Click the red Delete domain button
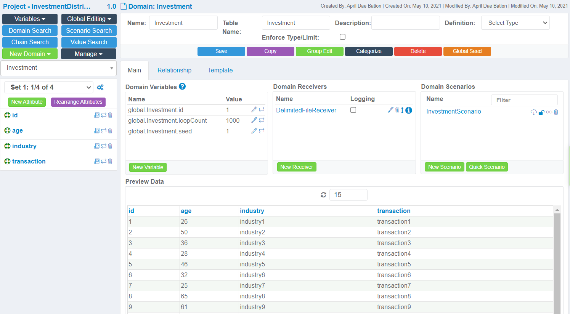 click(418, 51)
